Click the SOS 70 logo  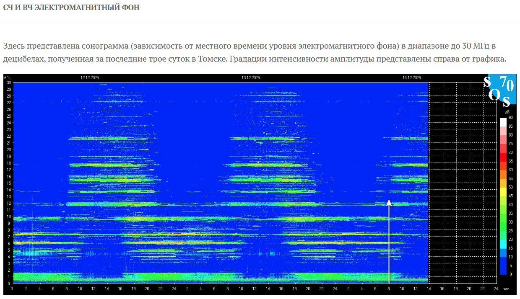[499, 91]
